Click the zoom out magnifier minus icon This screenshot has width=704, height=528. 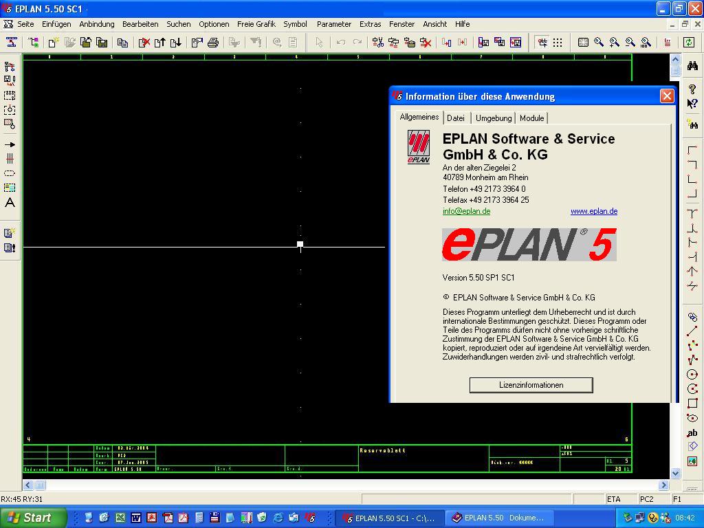[x=630, y=43]
